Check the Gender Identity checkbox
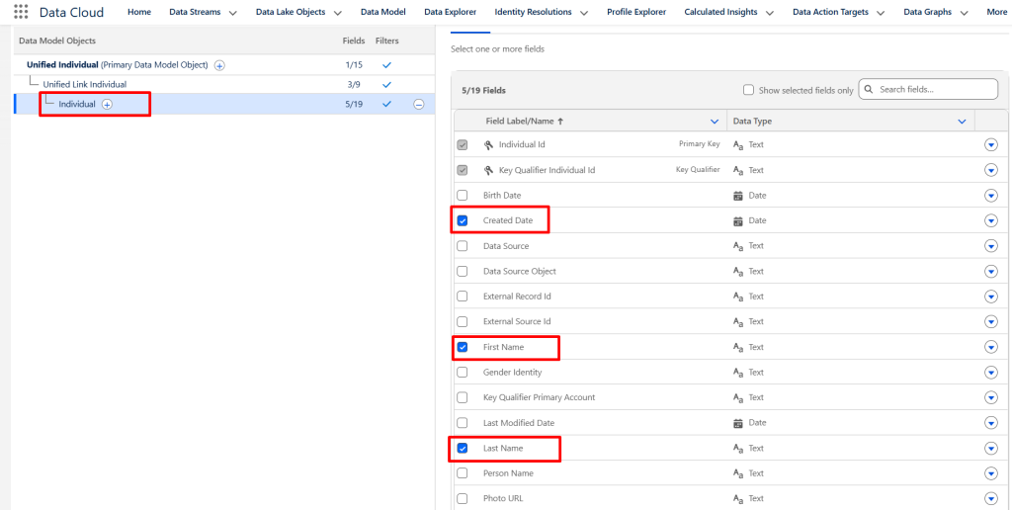Viewport: 1012px width, 510px height. coord(463,372)
